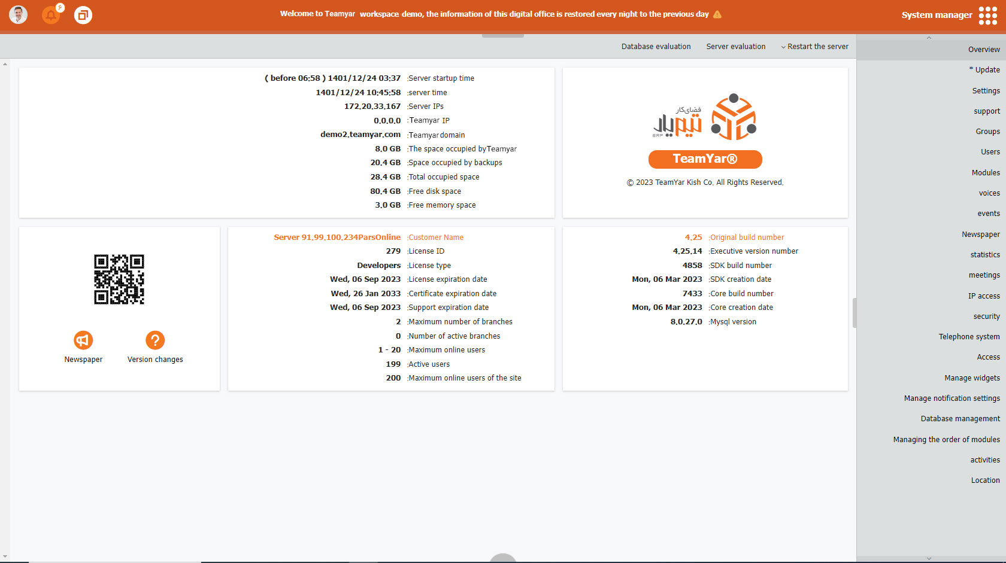This screenshot has height=563, width=1006.
Task: Open Settings in the sidebar
Action: pyautogui.click(x=986, y=91)
